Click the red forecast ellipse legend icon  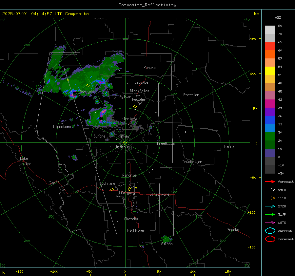[x=270, y=239]
